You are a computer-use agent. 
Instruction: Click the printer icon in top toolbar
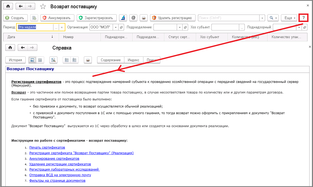coord(143,18)
